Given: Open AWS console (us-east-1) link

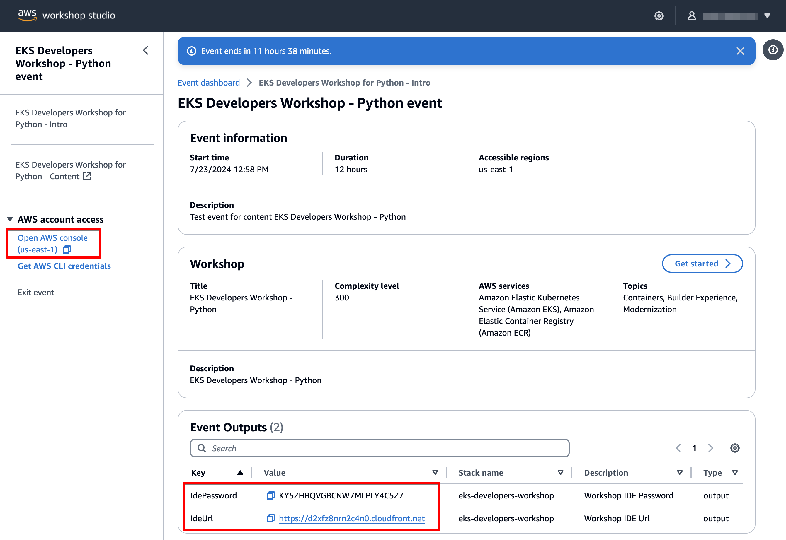Looking at the screenshot, I should [52, 244].
